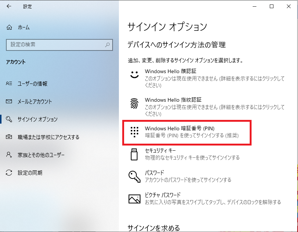Expand Windows Hello 顔認証 option
The image size is (298, 232).
click(x=207, y=78)
